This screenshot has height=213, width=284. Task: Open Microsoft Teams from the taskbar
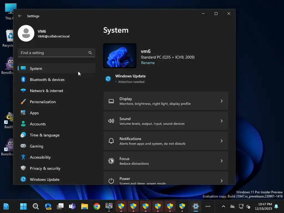click(72, 206)
